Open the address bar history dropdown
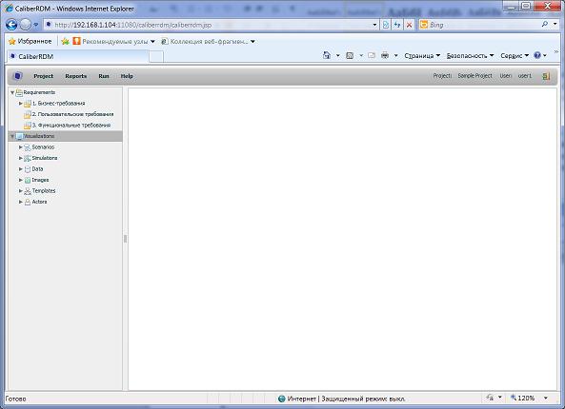 (374, 25)
